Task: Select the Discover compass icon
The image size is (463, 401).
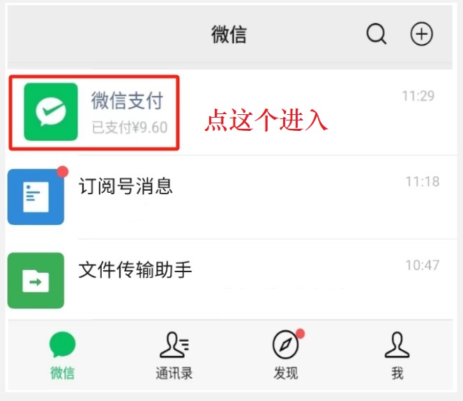Action: coord(285,345)
